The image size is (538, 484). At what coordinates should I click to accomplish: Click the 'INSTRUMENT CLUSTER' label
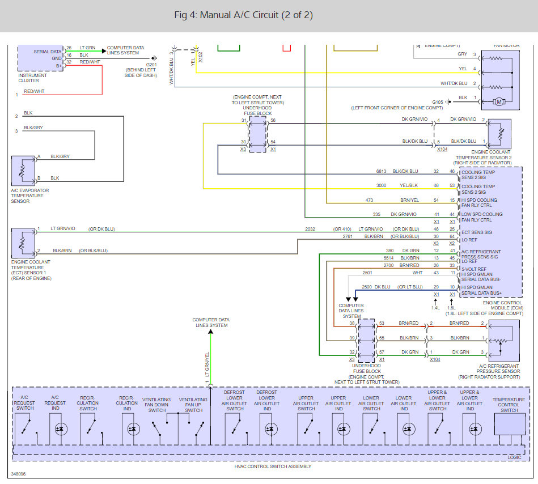point(32,78)
